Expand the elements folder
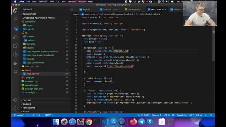 pos(31,44)
